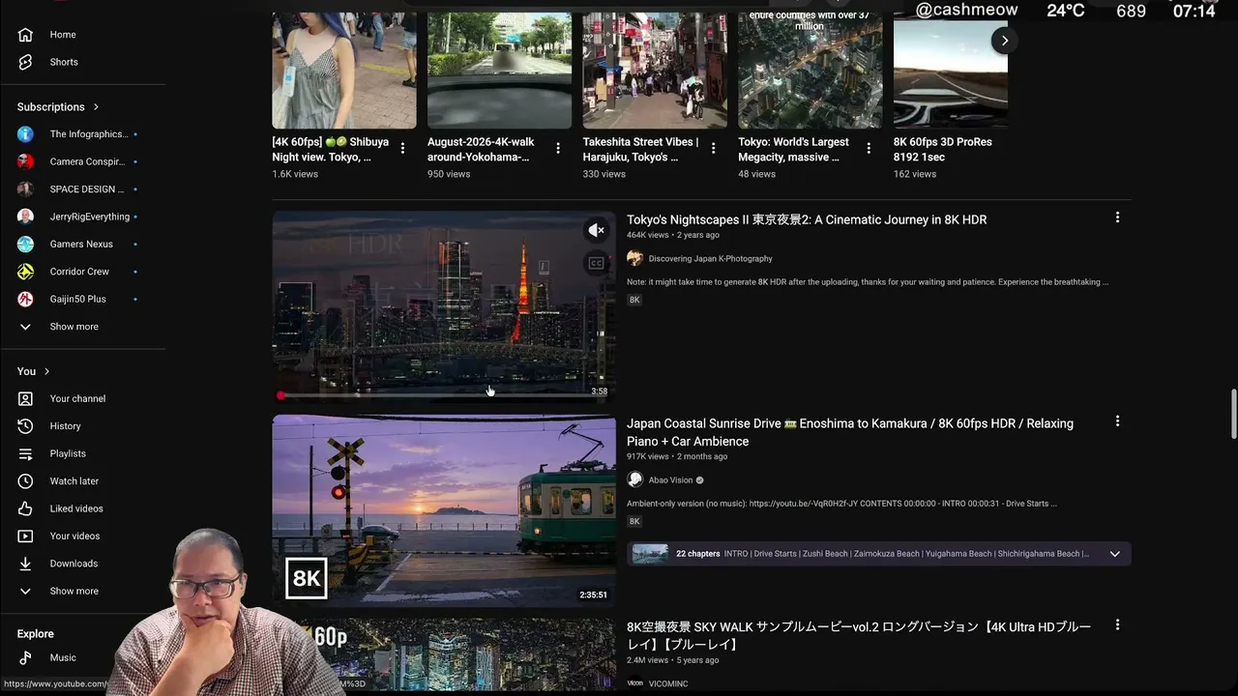This screenshot has width=1238, height=696.
Task: Open Music icon under Explore
Action: [25, 657]
